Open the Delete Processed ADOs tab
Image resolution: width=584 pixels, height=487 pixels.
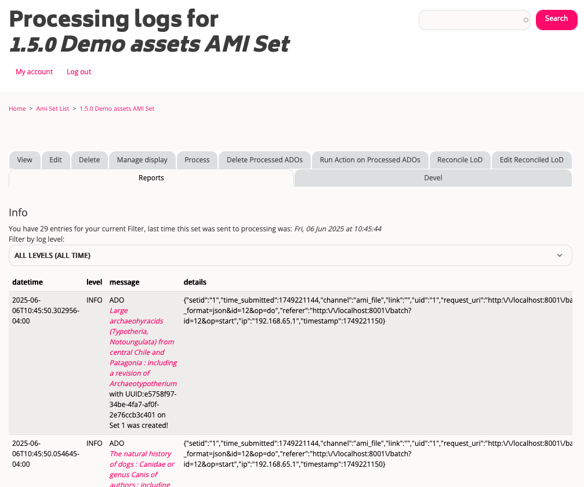pos(264,160)
